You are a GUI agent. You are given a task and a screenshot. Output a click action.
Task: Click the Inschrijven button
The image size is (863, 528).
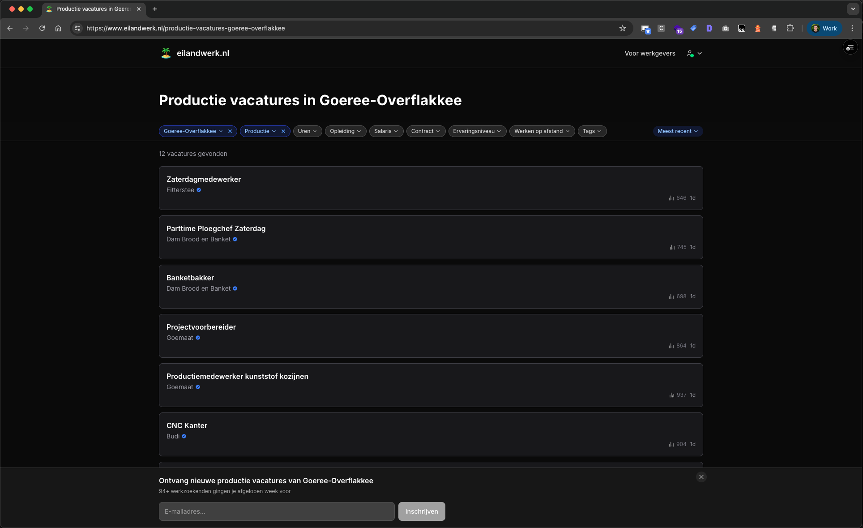pos(421,511)
